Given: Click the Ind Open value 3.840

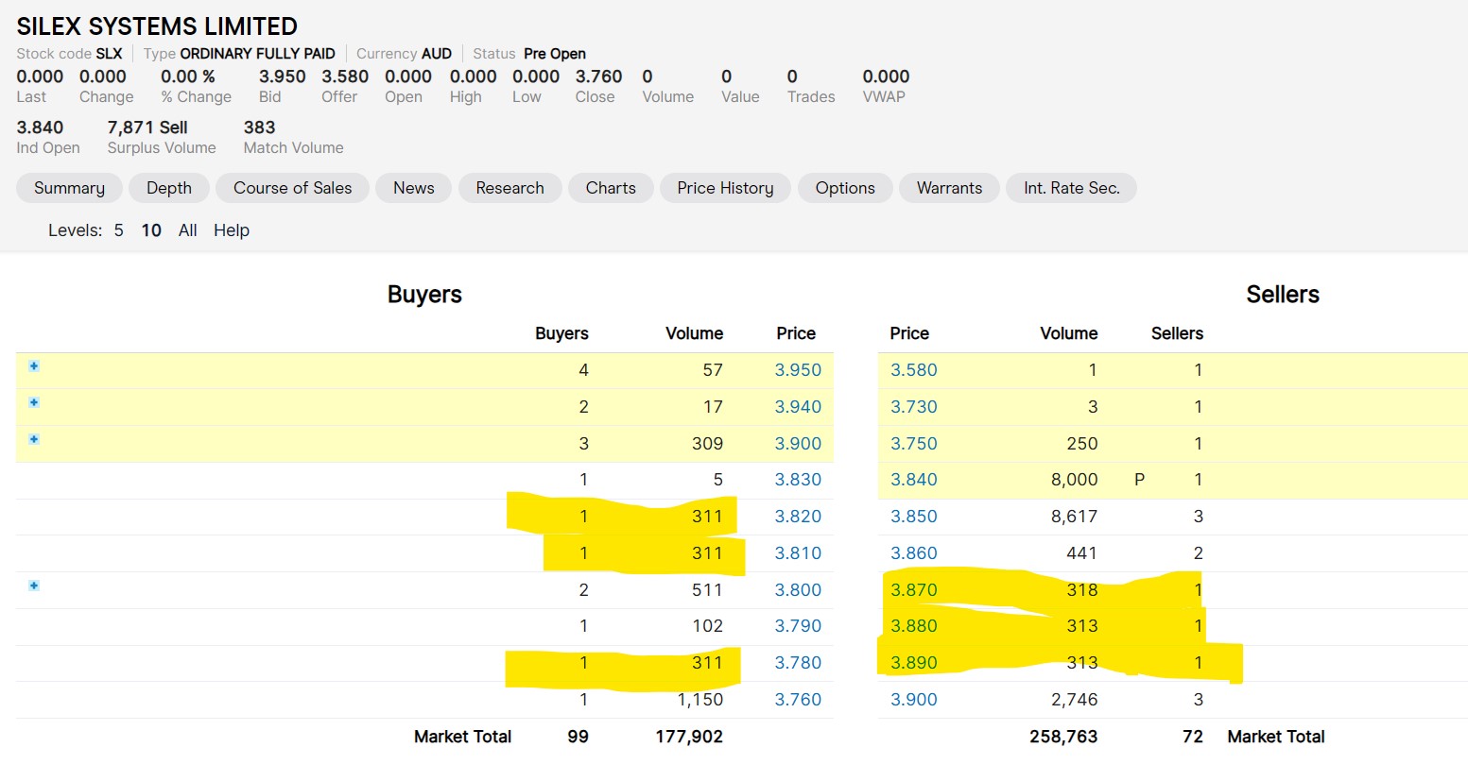Looking at the screenshot, I should coord(40,127).
